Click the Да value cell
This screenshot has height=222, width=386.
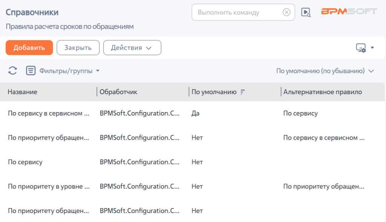click(196, 113)
